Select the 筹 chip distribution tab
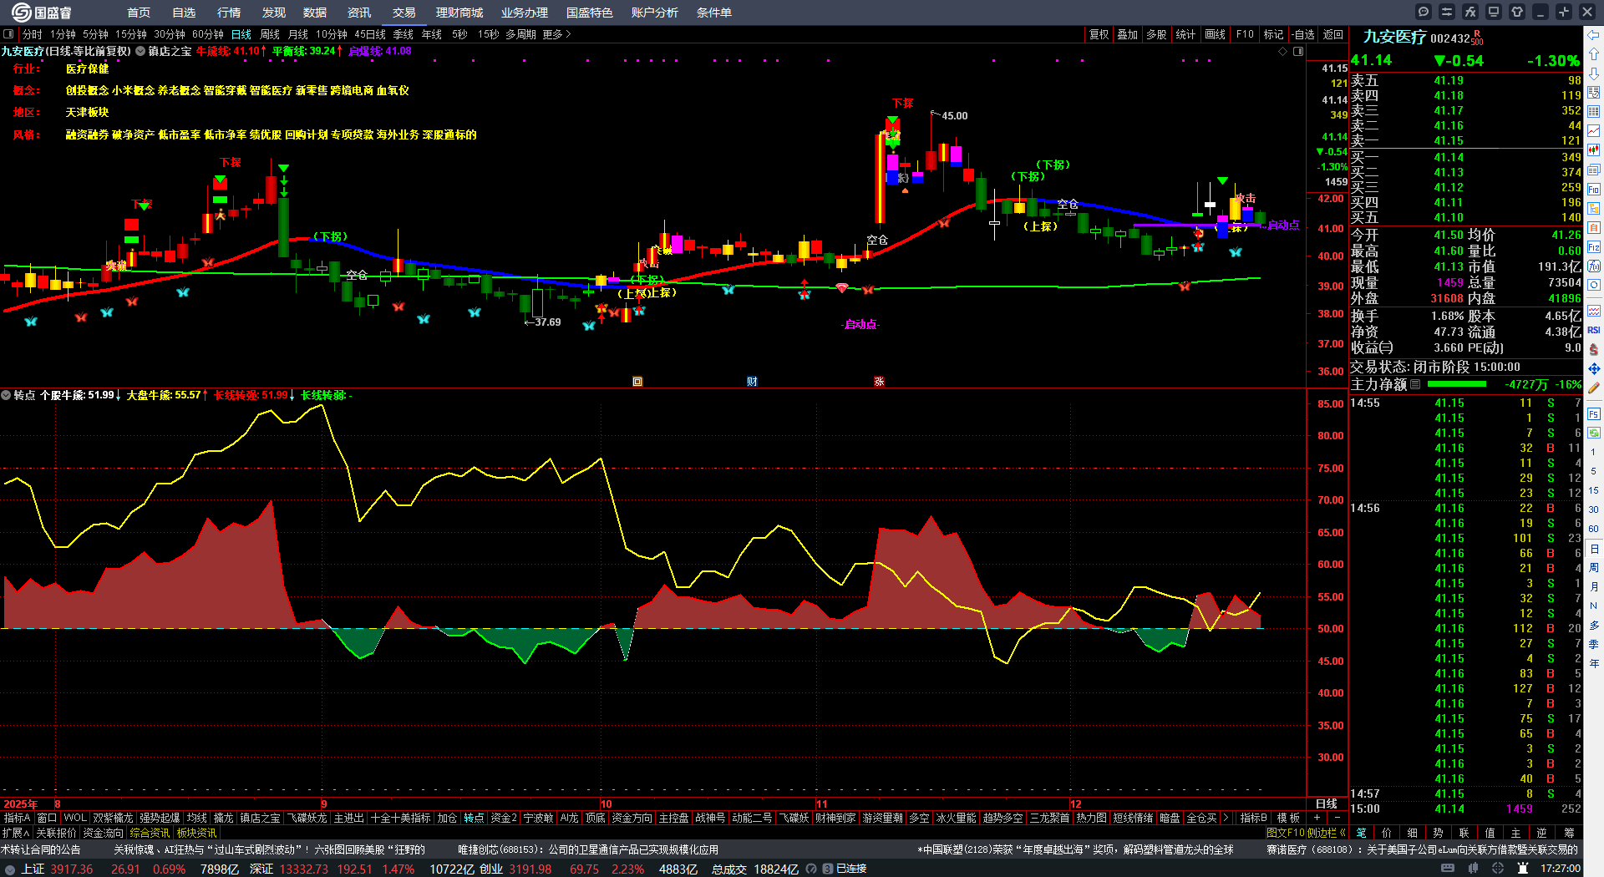Screen dimensions: 1604x877 (x=1569, y=833)
